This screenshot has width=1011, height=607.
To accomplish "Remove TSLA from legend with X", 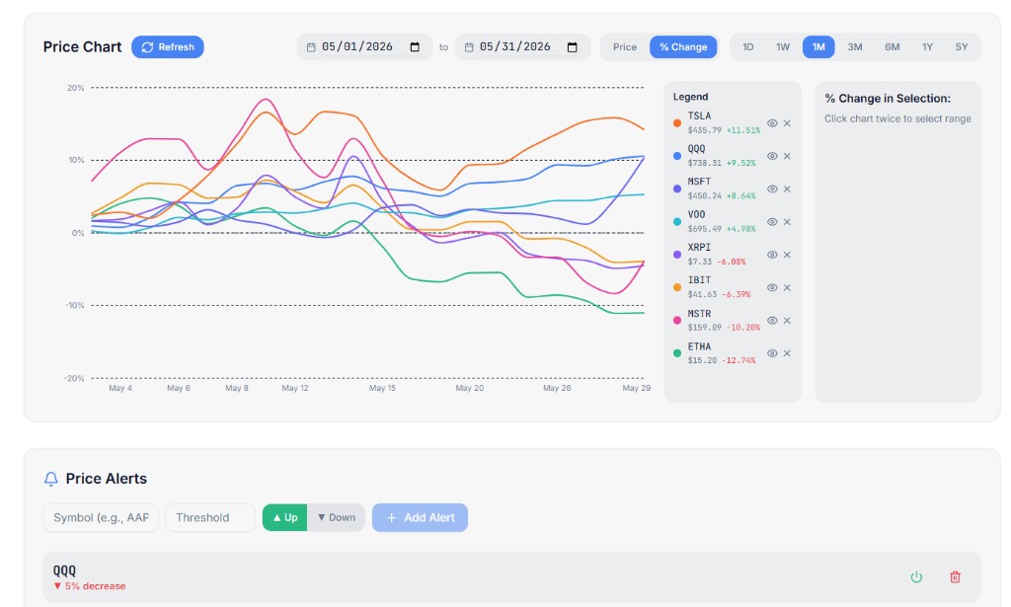I will pos(787,123).
